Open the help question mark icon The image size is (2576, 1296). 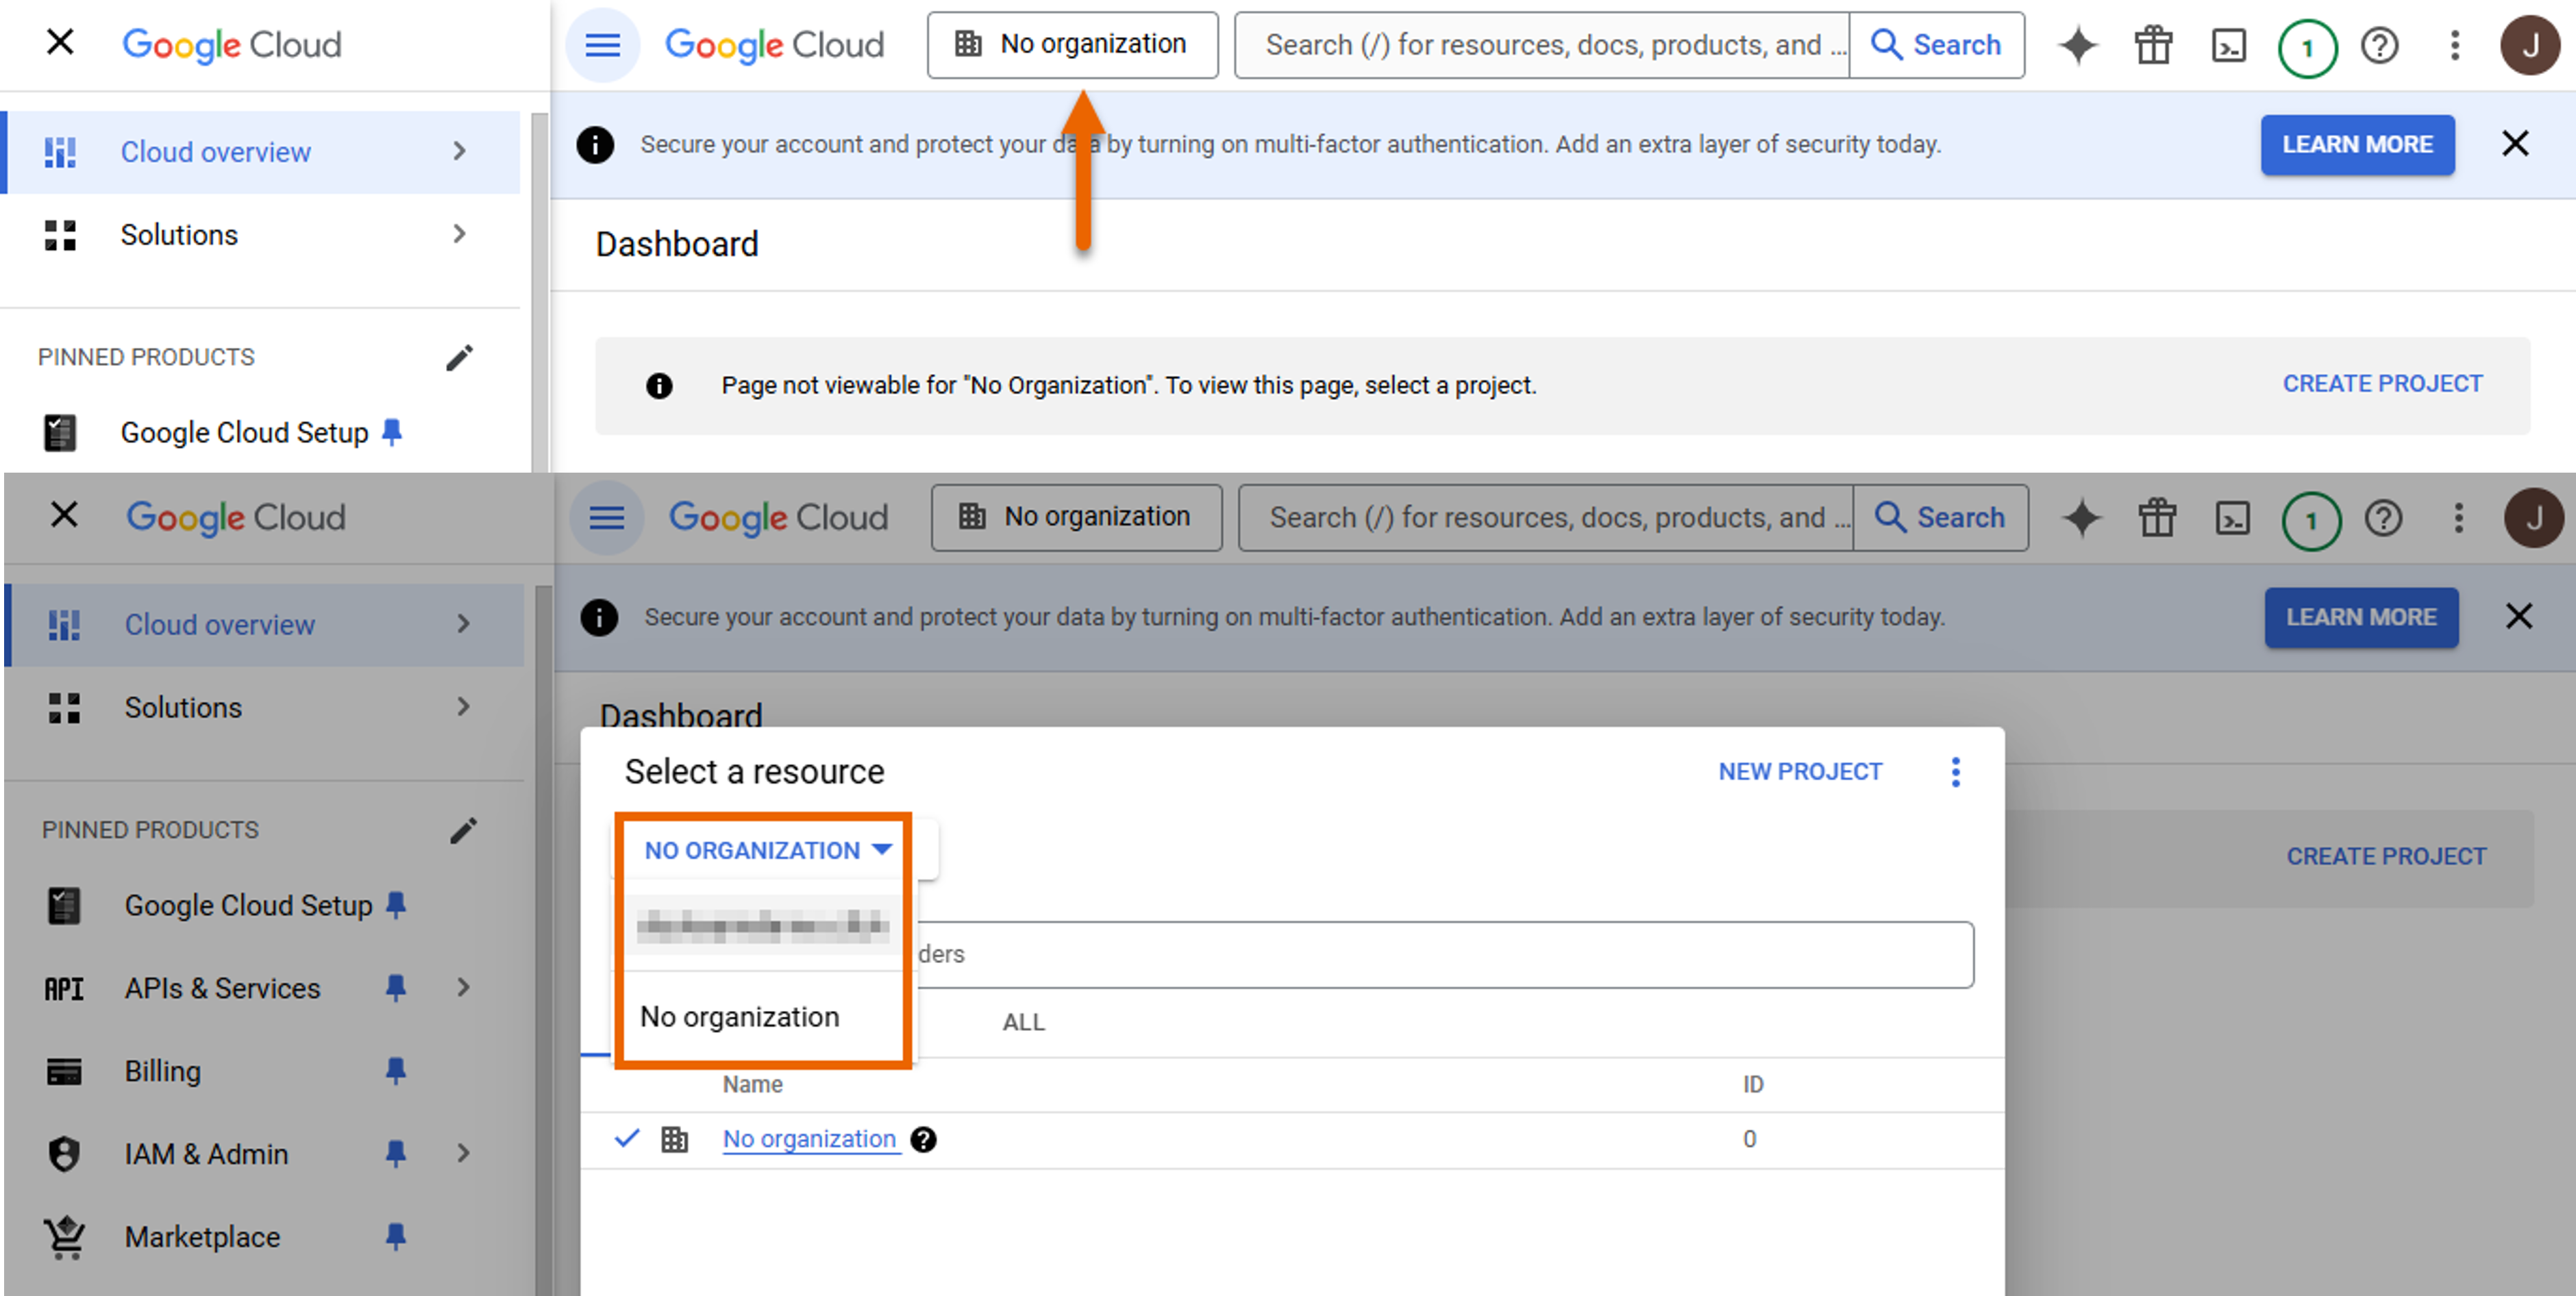2381,46
